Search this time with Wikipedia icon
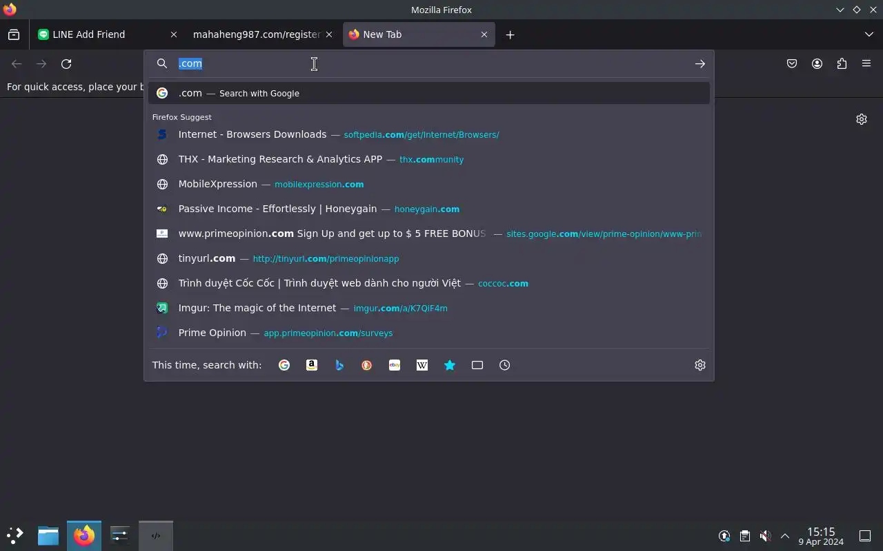Viewport: 883px width, 551px height. [x=422, y=365]
